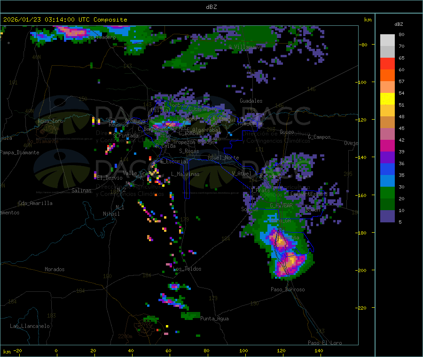Click the '0' tick on the horizontal km axis

[56, 351]
